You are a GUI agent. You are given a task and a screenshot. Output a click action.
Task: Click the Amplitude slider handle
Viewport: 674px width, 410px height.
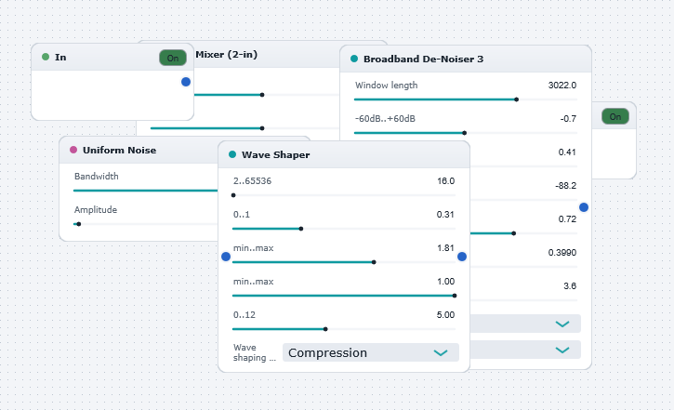79,224
